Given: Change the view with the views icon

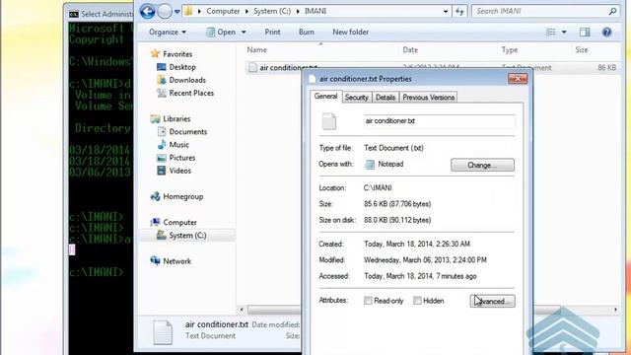Looking at the screenshot, I should (551, 33).
